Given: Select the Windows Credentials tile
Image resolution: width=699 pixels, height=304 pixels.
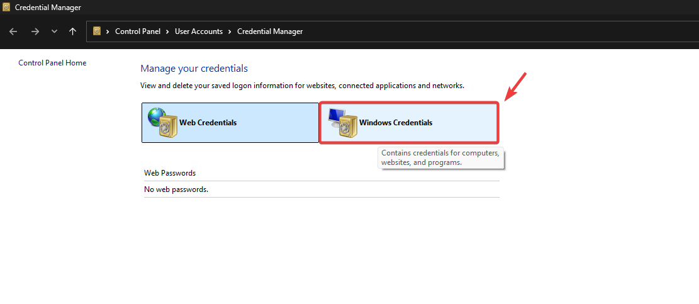Looking at the screenshot, I should [x=409, y=123].
